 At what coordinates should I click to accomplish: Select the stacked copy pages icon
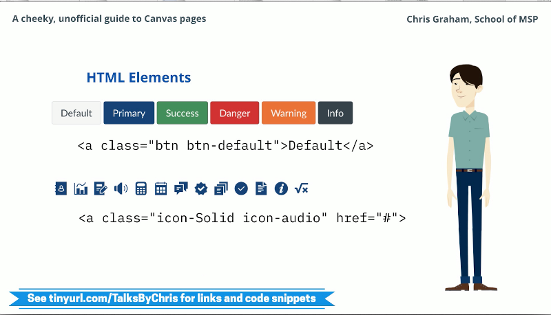click(221, 188)
